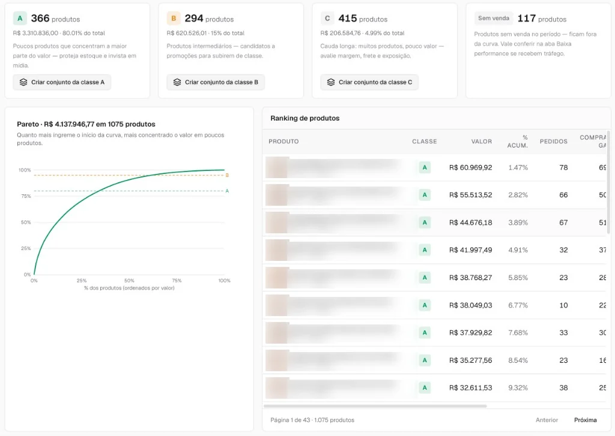Sort table by the % ACUM. column header
Viewport: 615px width, 436px height.
point(518,142)
